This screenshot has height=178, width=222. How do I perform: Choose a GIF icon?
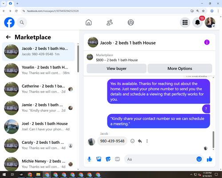(x=117, y=159)
